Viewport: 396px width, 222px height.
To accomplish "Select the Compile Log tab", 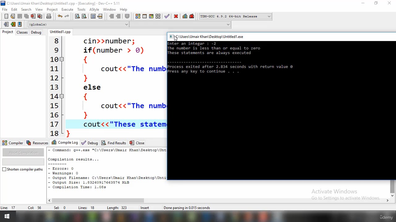I will click(x=65, y=143).
